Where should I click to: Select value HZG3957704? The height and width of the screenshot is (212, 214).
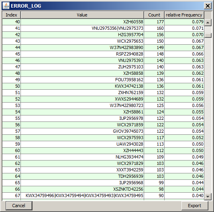pyautogui.click(x=82, y=35)
